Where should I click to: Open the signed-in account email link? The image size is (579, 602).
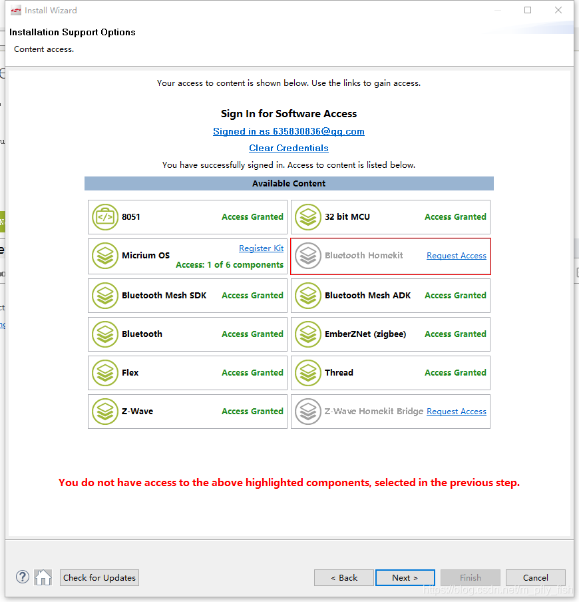(289, 131)
